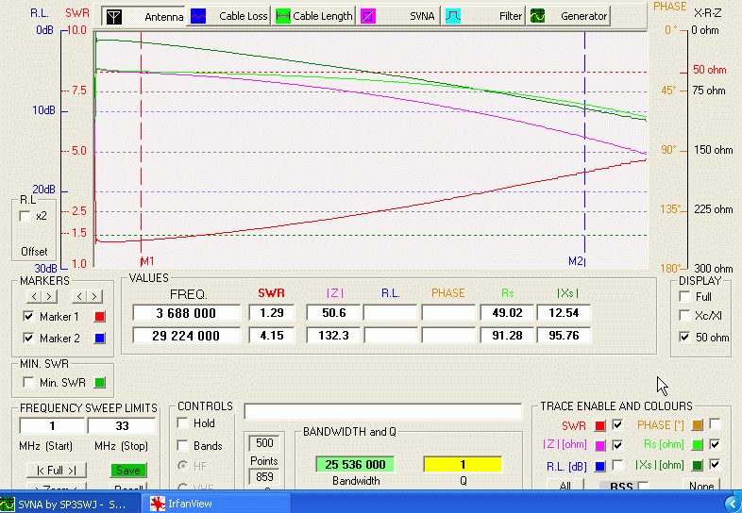
Task: Switch to IrfanView in the taskbar
Action: point(189,504)
